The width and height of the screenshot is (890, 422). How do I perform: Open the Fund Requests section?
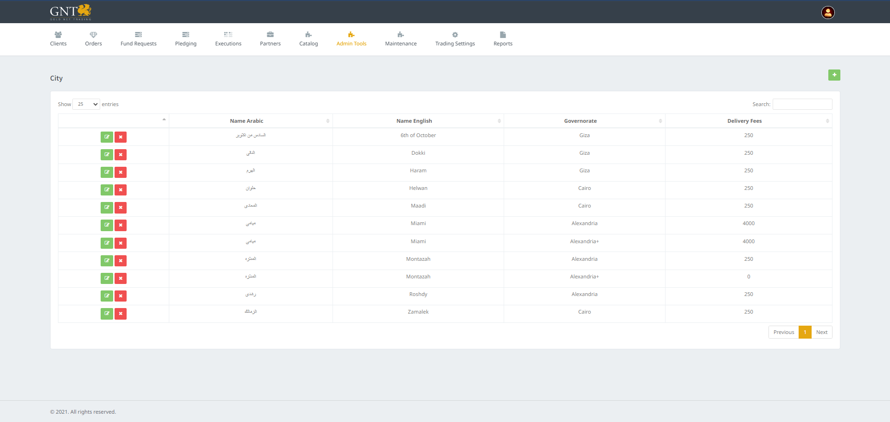tap(138, 39)
